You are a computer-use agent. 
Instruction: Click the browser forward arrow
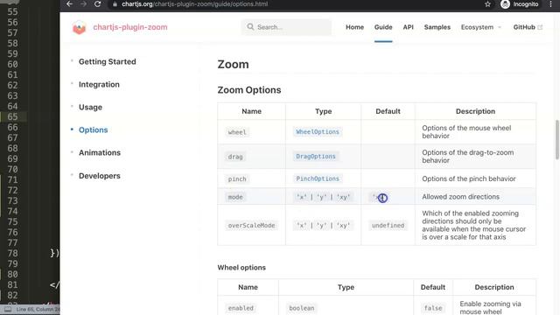pos(84,3)
